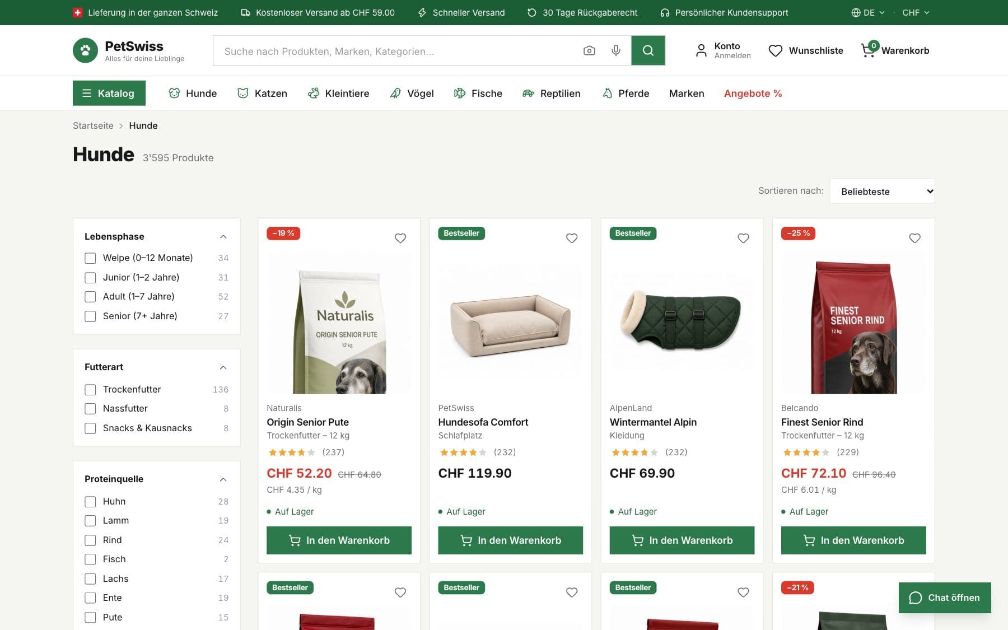Open the DE language selector

(x=868, y=12)
